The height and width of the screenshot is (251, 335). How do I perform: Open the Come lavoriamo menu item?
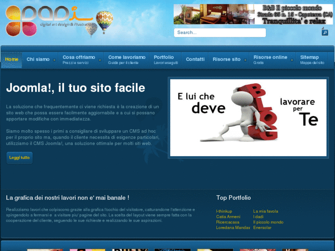coord(127,59)
